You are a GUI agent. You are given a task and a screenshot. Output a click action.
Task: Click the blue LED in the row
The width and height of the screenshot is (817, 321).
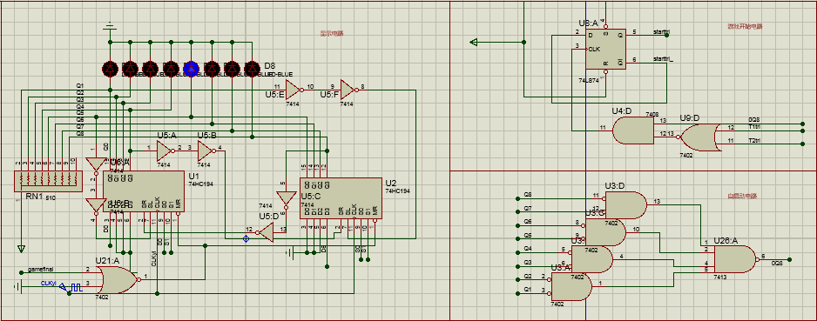(x=192, y=68)
